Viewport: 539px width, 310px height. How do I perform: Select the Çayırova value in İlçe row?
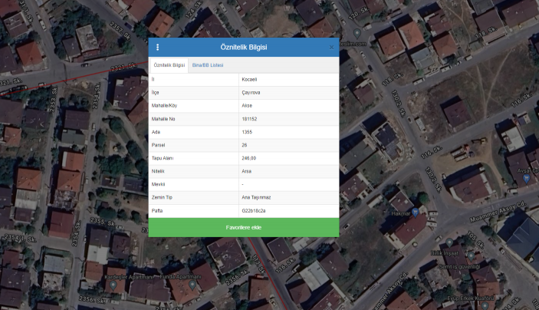(251, 92)
